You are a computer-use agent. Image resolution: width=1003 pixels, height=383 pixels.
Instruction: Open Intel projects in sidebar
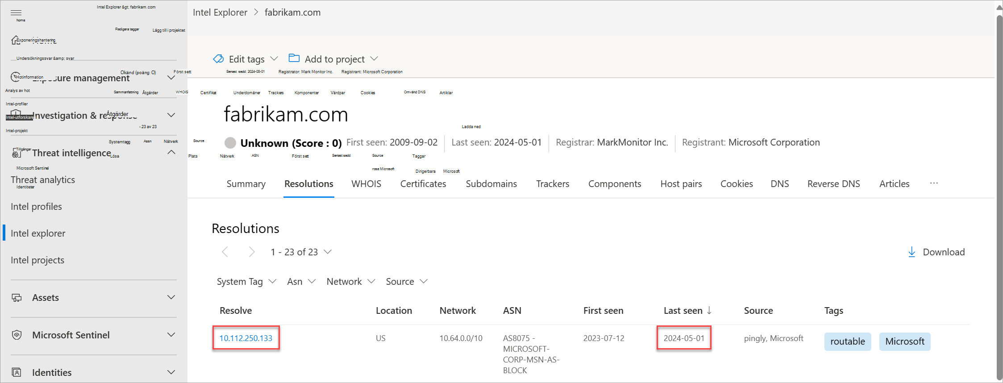[37, 260]
